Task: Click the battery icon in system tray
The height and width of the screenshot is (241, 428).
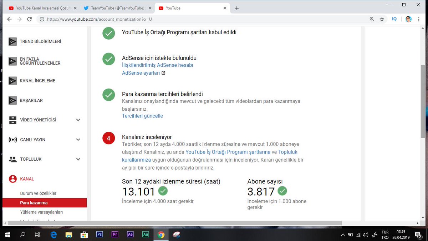Action: [x=351, y=235]
